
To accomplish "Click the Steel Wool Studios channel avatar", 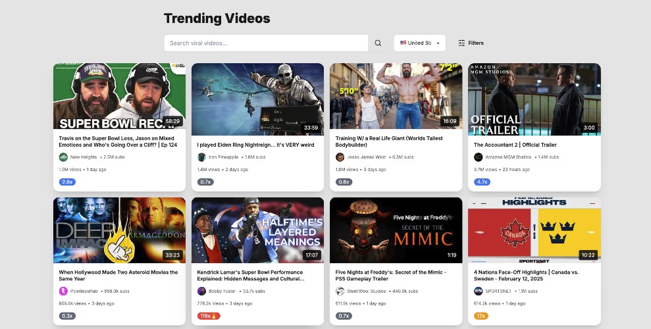I will tap(340, 291).
